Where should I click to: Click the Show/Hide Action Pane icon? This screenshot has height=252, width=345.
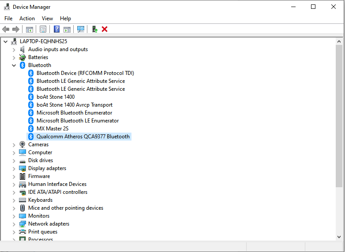pos(67,29)
